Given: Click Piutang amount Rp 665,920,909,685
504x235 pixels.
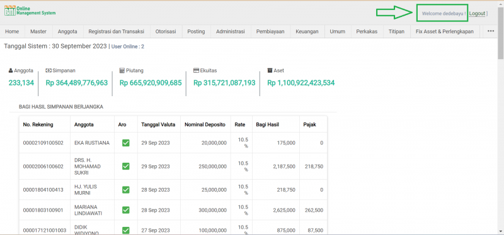Looking at the screenshot, I should pos(151,83).
